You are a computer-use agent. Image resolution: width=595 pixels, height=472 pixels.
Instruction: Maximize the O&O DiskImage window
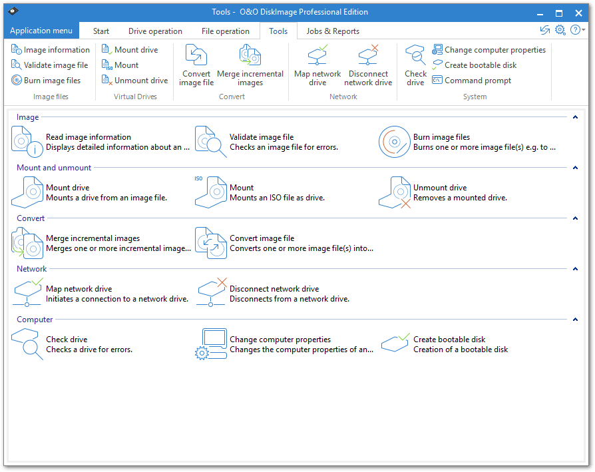click(x=559, y=13)
